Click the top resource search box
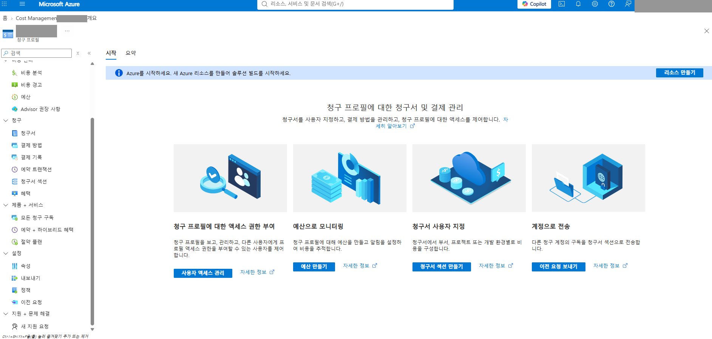 (355, 4)
